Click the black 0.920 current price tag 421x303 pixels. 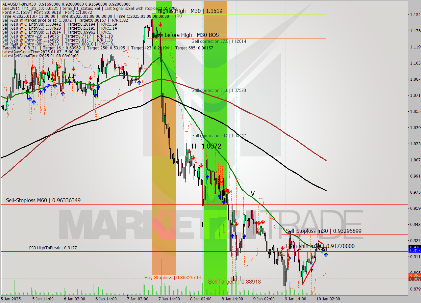414,247
